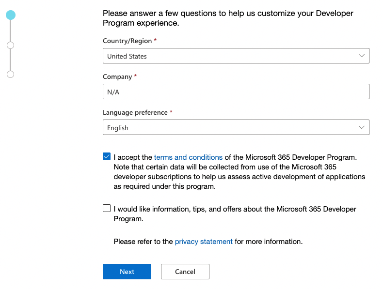Click the second step circle in progress tracker
The image size is (383, 289).
point(11,45)
